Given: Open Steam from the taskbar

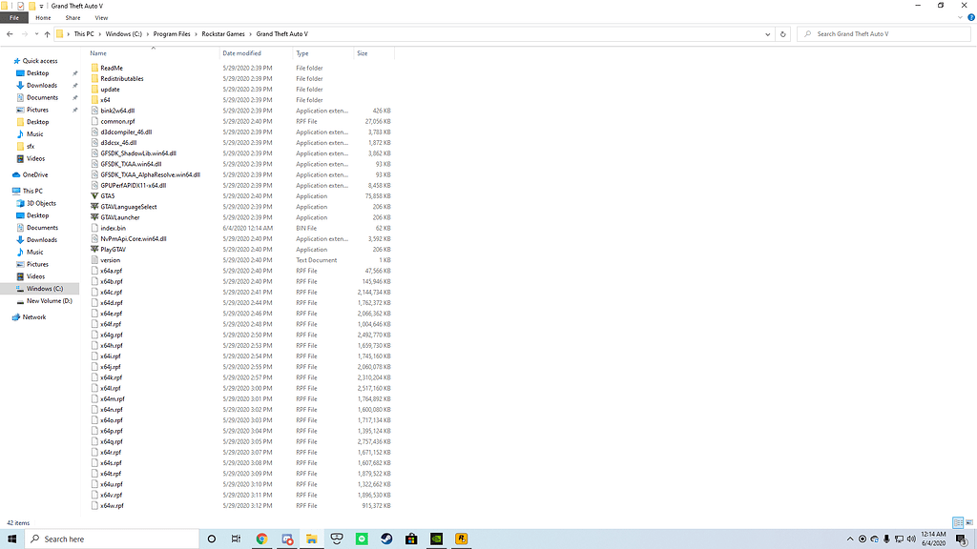Looking at the screenshot, I should click(387, 539).
